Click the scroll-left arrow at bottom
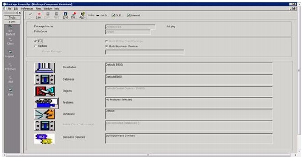Viewport: 302px width, 167px height. (4, 155)
